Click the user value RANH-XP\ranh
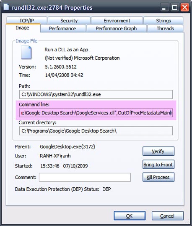 55,156
